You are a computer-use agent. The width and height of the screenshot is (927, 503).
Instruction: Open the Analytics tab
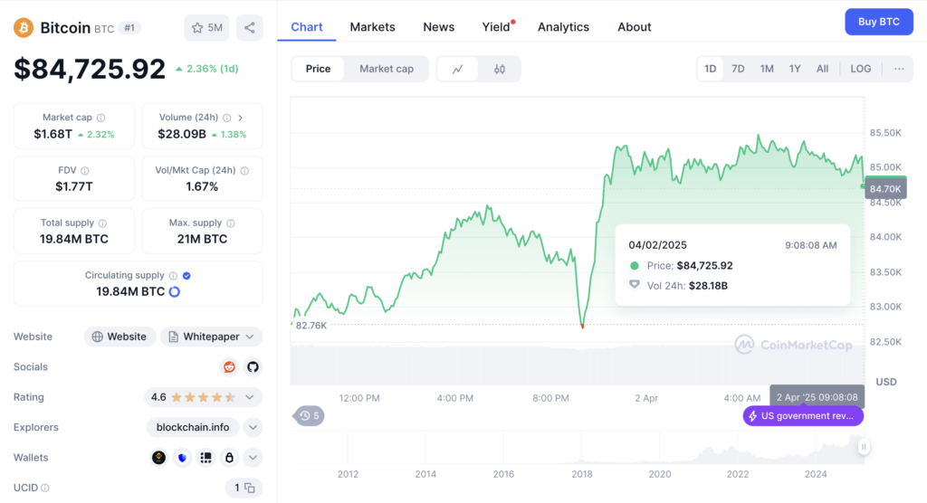[x=563, y=27]
